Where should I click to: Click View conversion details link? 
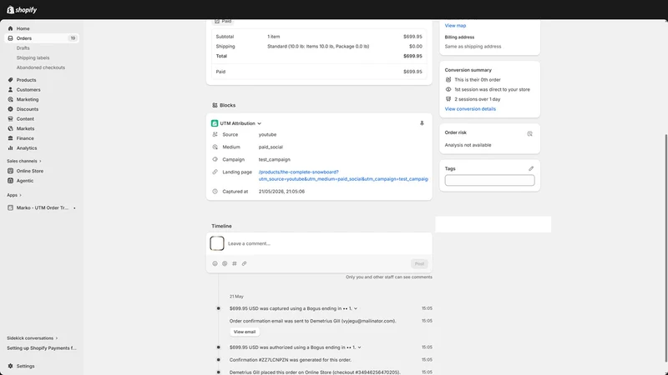click(x=470, y=109)
